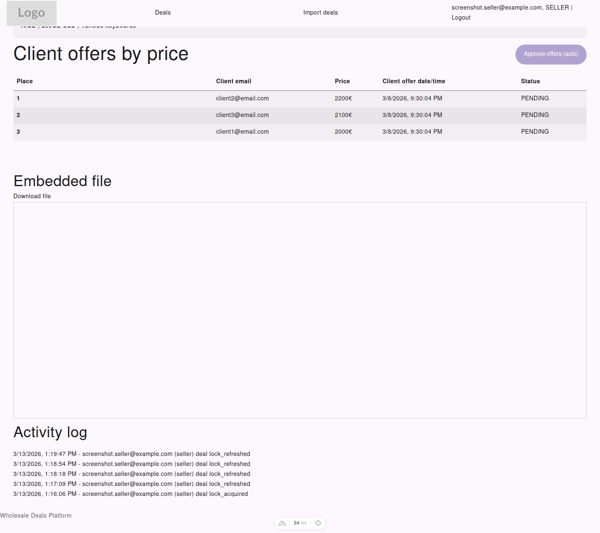Select the client2@email.com offer row
600x533 pixels.
point(242,98)
